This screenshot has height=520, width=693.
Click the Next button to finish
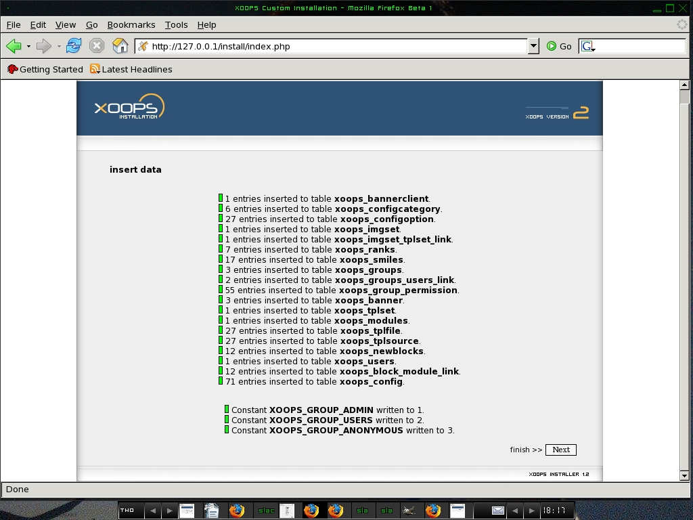click(561, 450)
